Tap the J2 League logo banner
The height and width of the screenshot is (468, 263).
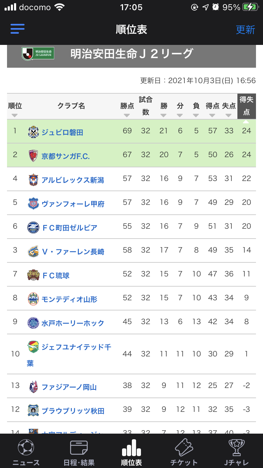pos(38,53)
